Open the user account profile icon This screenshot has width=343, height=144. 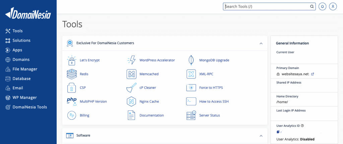click(333, 6)
